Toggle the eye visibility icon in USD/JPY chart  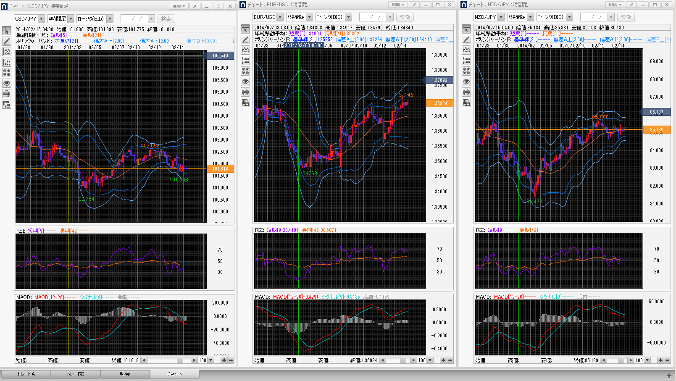[x=7, y=83]
